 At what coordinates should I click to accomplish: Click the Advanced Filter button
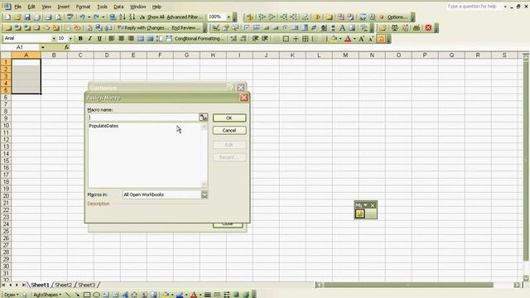185,17
